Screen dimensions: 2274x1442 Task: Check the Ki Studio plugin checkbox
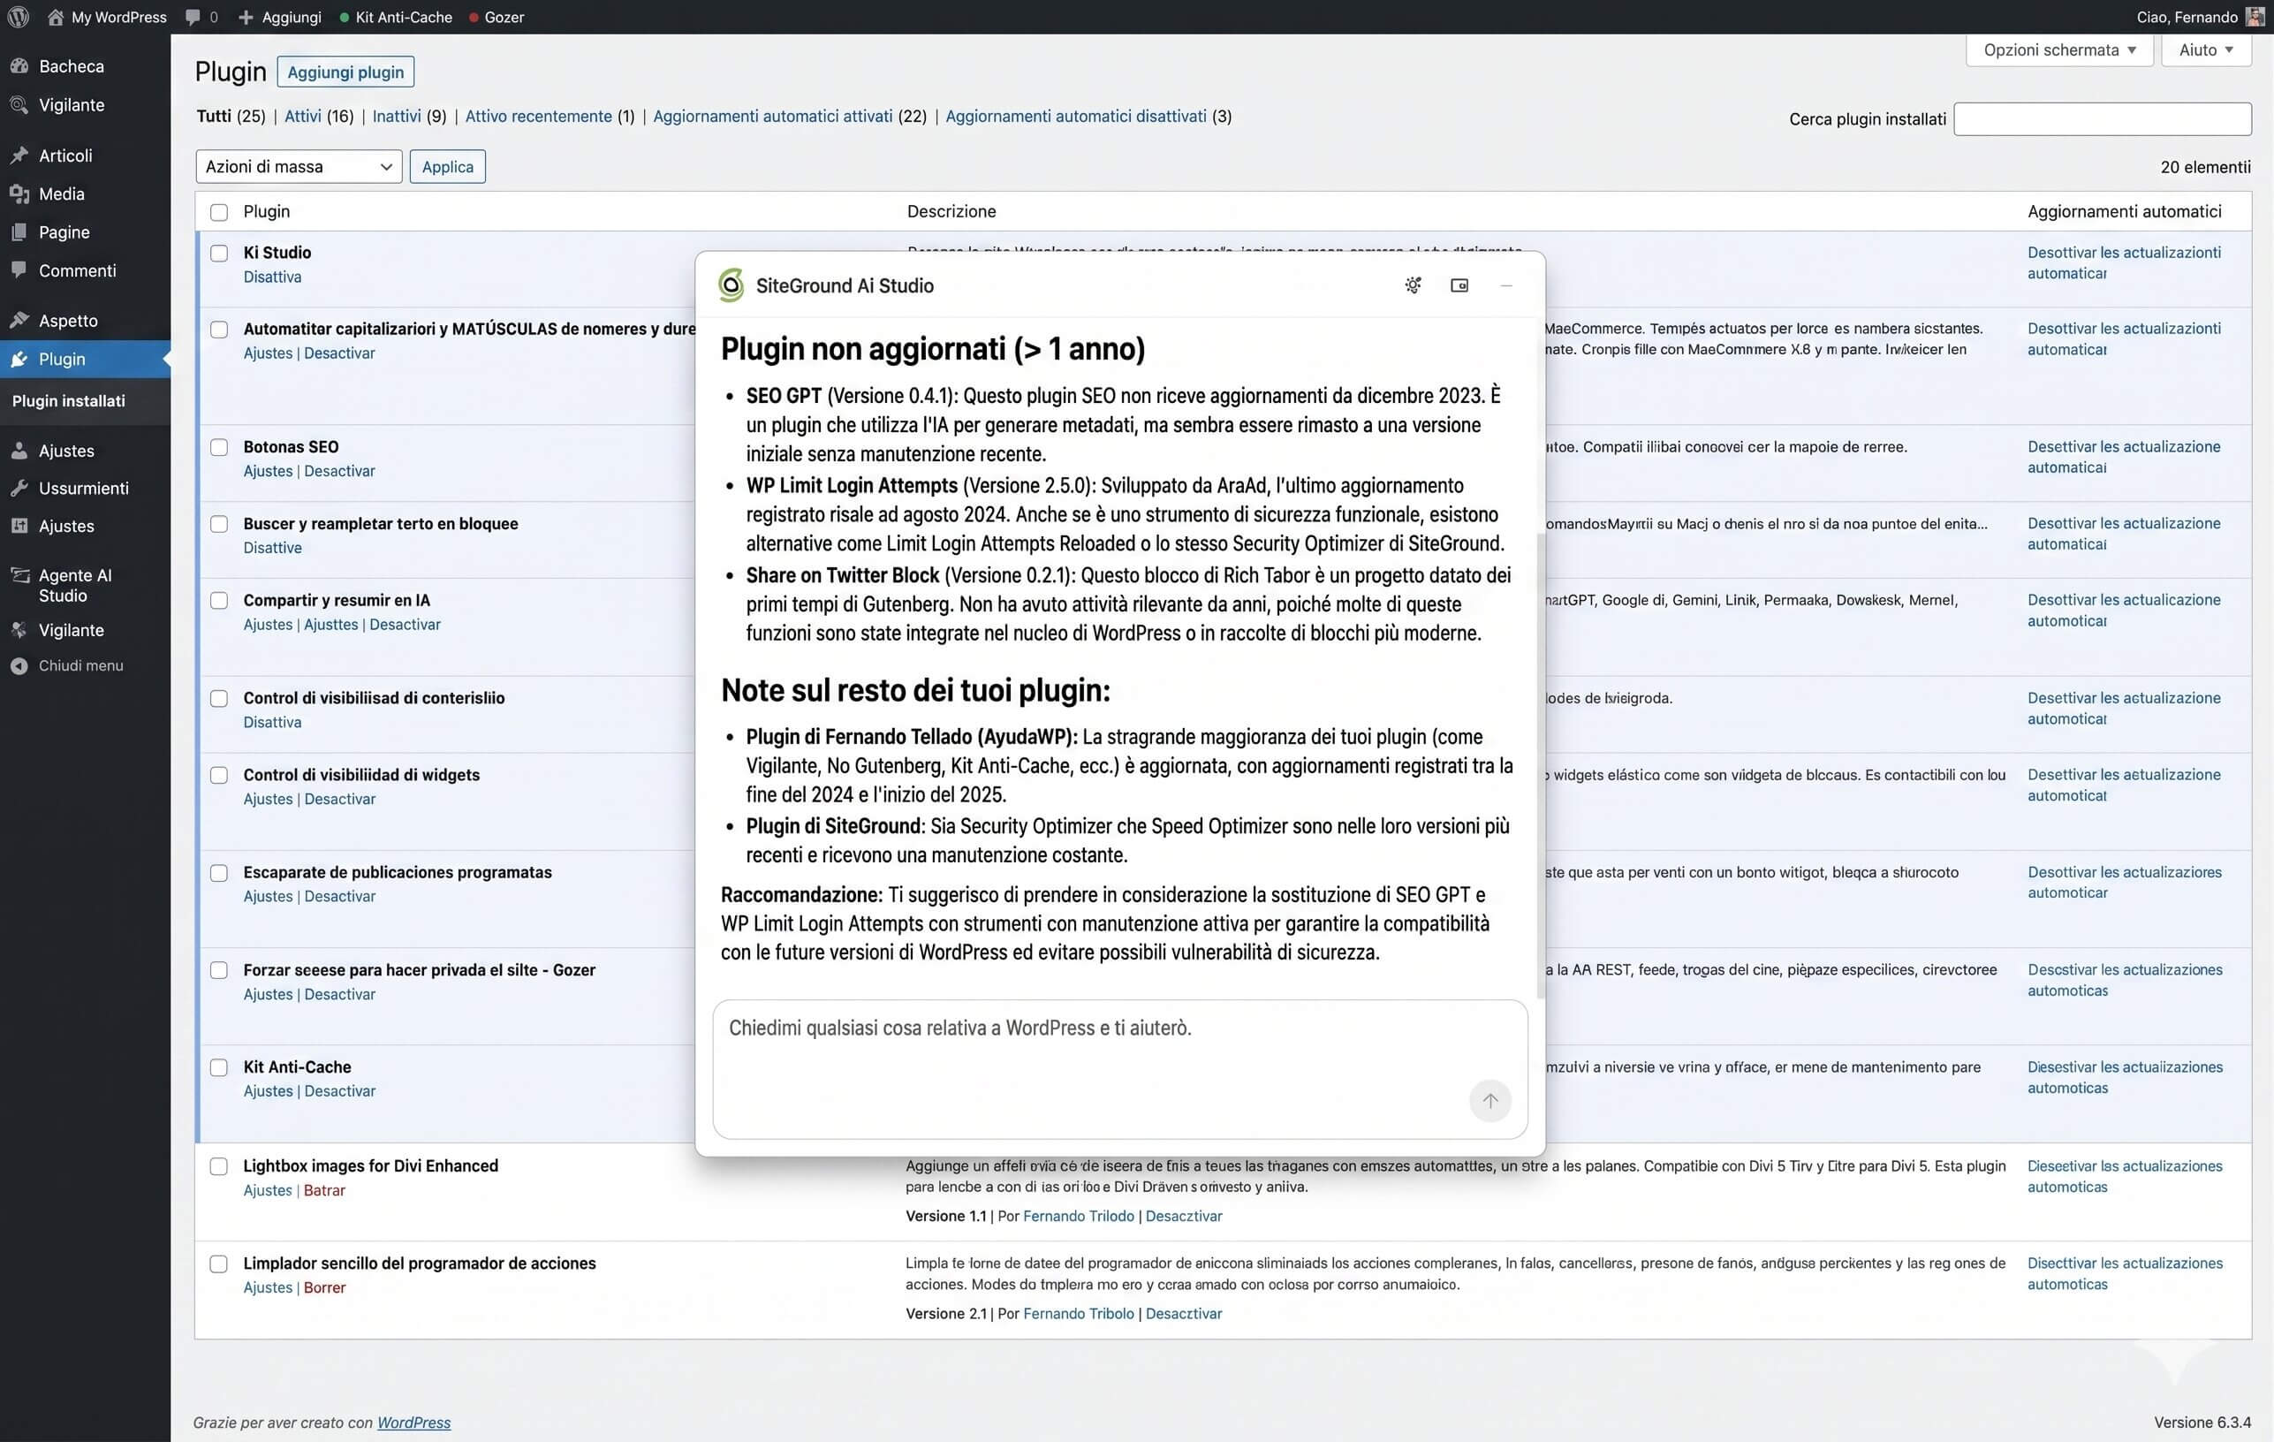tap(219, 253)
